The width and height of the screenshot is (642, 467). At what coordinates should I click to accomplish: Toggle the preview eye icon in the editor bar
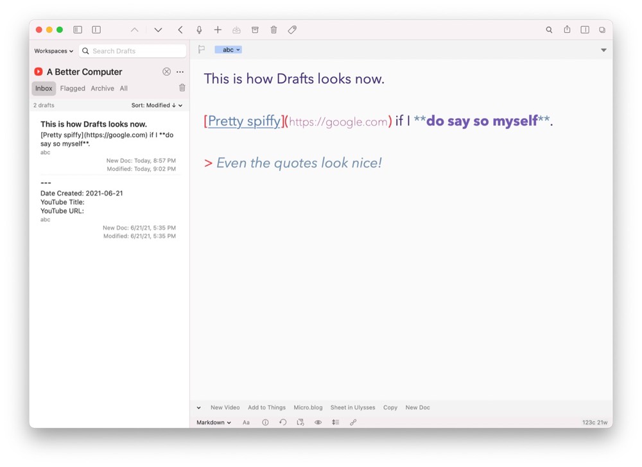pyautogui.click(x=318, y=422)
